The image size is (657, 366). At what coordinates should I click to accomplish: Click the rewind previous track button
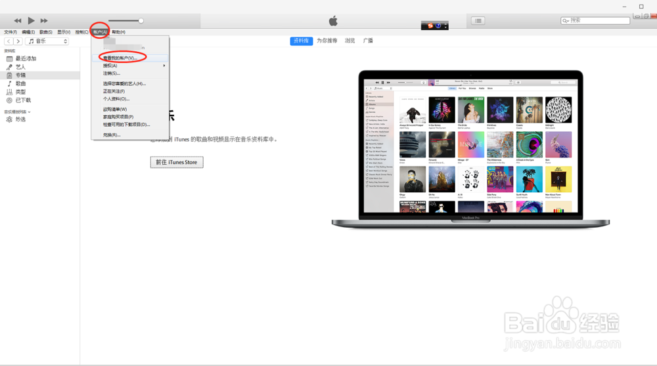pos(17,20)
